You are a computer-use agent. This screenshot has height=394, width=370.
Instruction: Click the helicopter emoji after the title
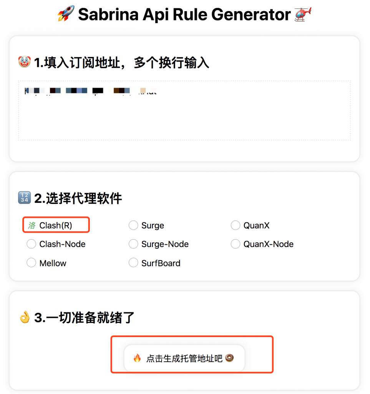pos(304,15)
